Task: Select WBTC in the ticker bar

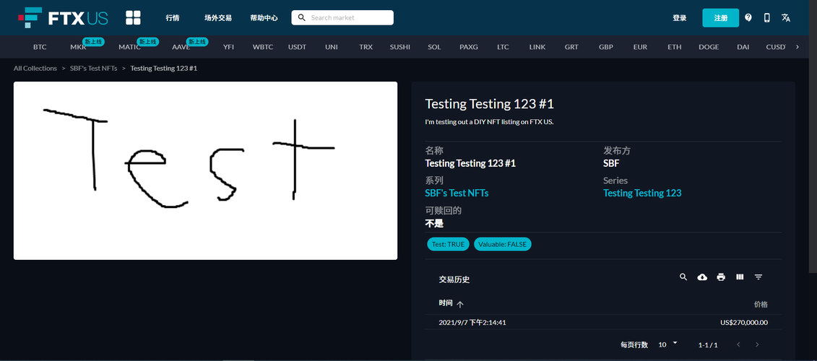Action: [x=263, y=47]
